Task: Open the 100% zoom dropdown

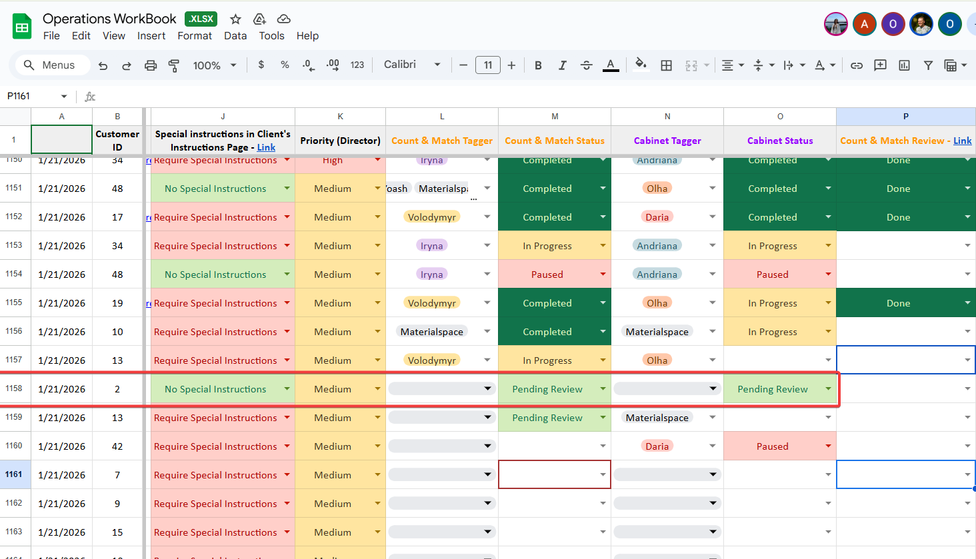Action: pos(215,65)
